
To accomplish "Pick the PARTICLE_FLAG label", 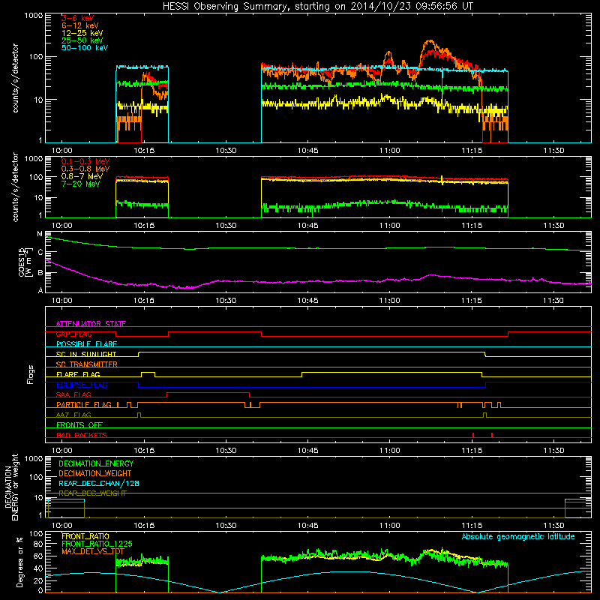I will [x=84, y=404].
